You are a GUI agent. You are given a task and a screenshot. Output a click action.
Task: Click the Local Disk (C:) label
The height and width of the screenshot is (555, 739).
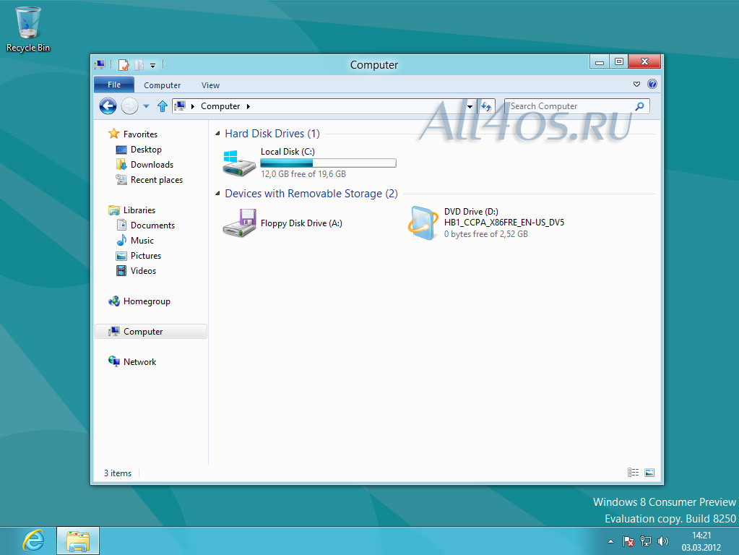pyautogui.click(x=288, y=151)
